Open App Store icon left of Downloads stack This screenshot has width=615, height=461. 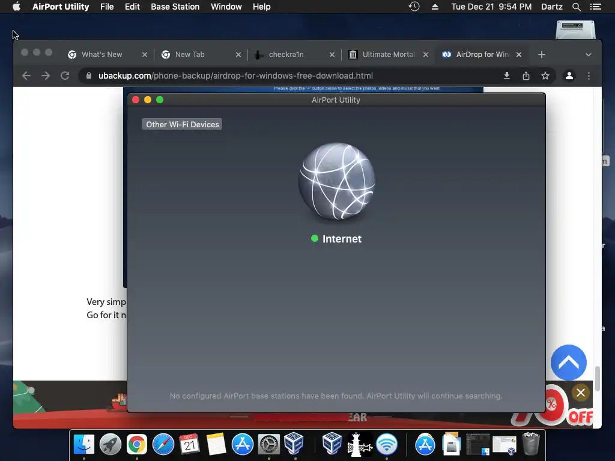tap(425, 444)
